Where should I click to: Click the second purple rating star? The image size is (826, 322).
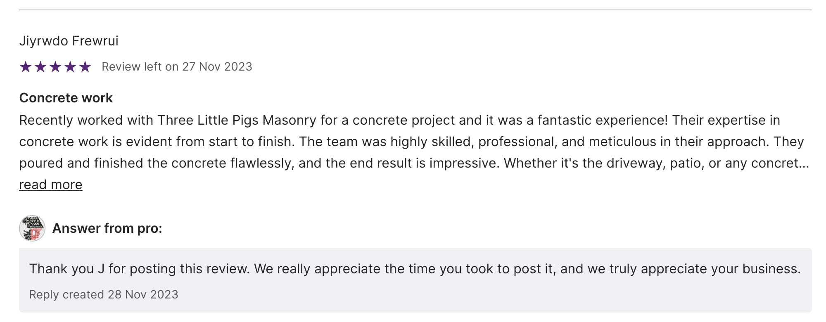click(x=40, y=66)
